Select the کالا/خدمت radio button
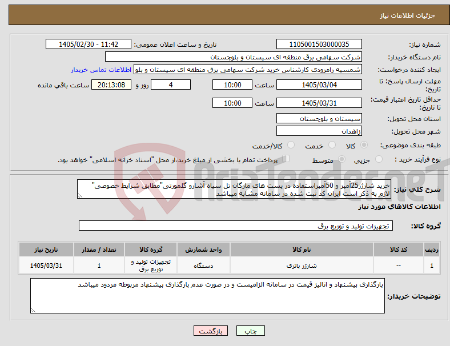The width and height of the screenshot is (450, 346). 291,145
